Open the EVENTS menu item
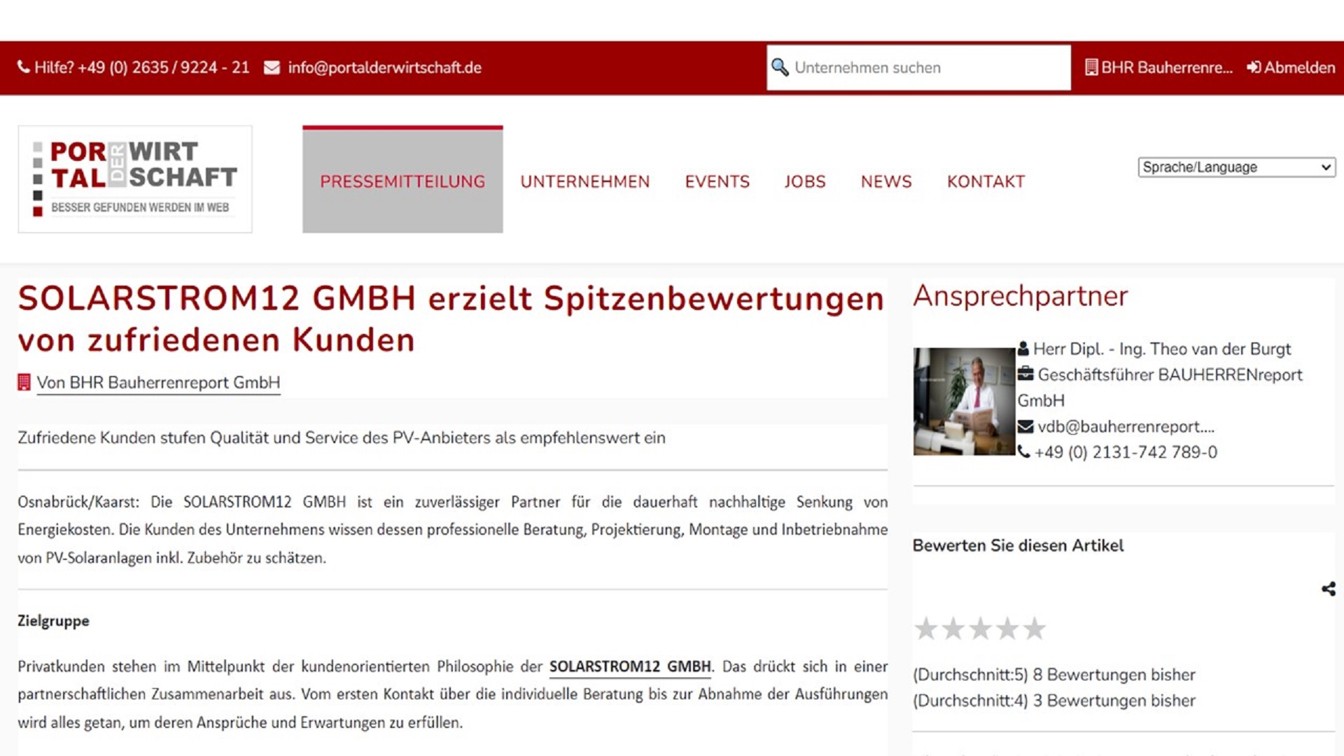The image size is (1344, 756). tap(717, 181)
